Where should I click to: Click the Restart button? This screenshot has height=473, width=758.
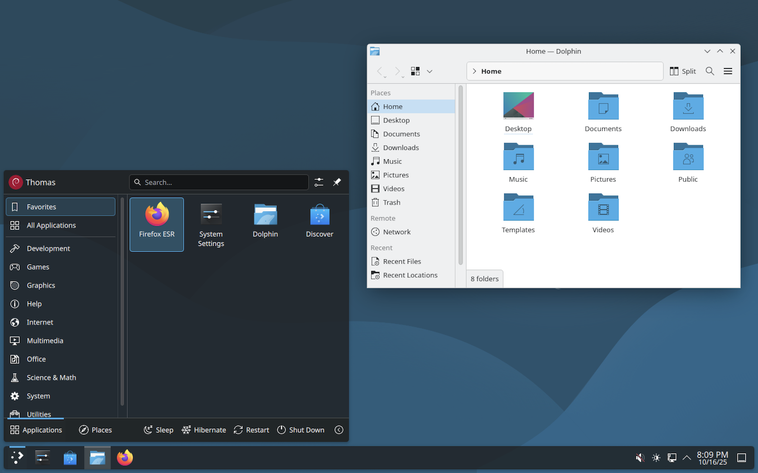click(x=251, y=430)
